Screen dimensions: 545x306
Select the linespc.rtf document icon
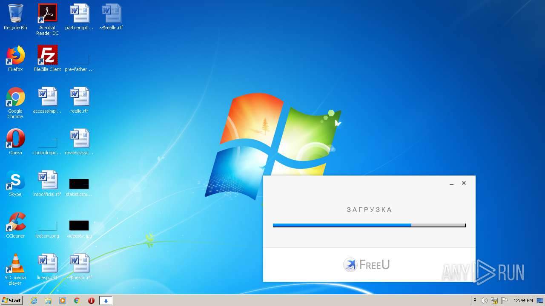[x=47, y=267]
